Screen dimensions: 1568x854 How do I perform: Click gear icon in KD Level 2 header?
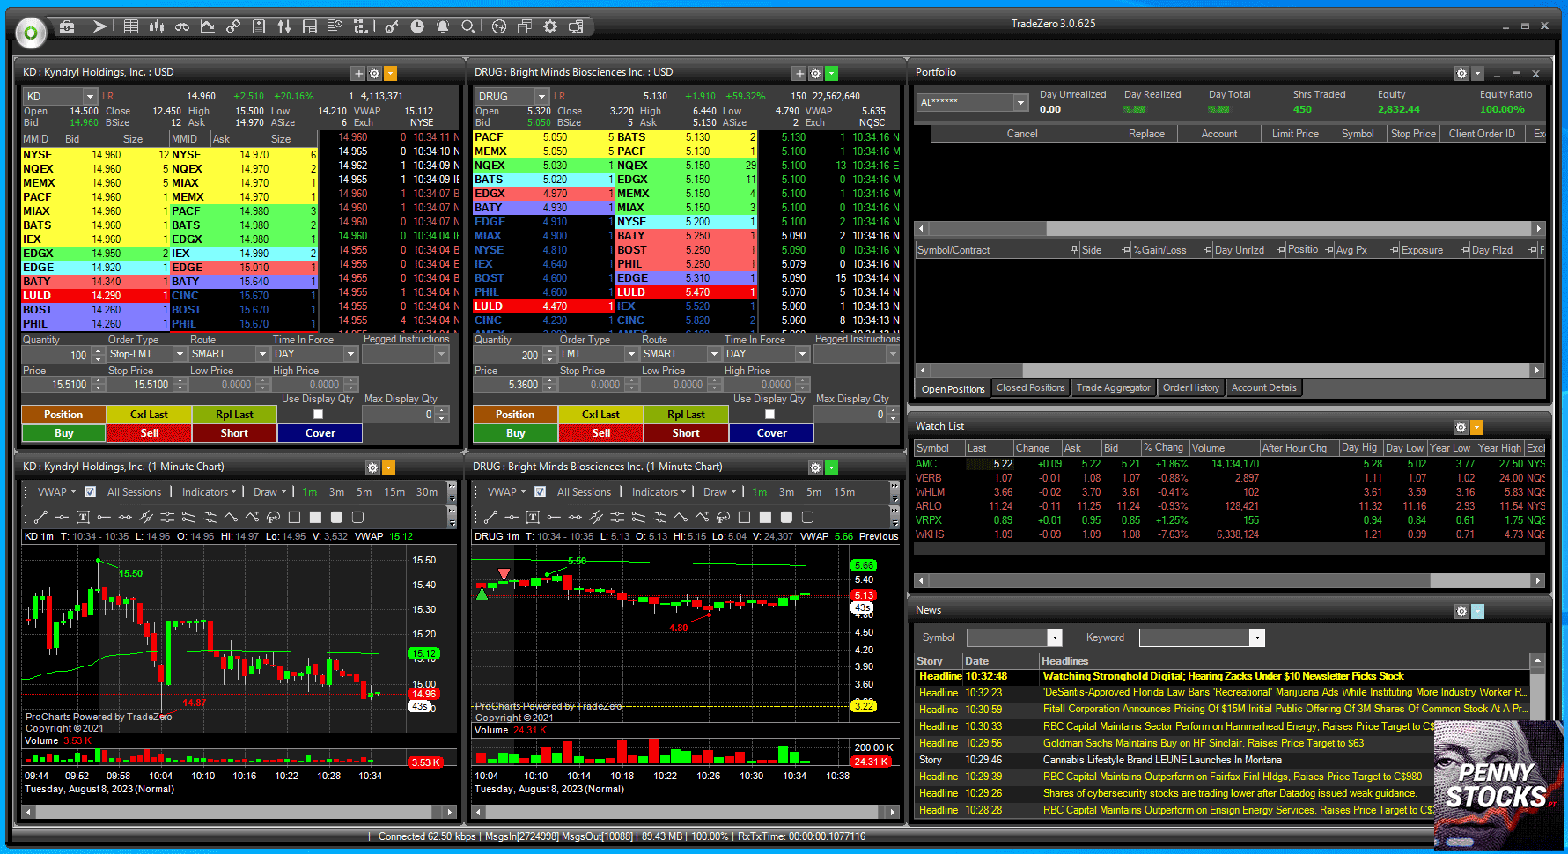(374, 74)
